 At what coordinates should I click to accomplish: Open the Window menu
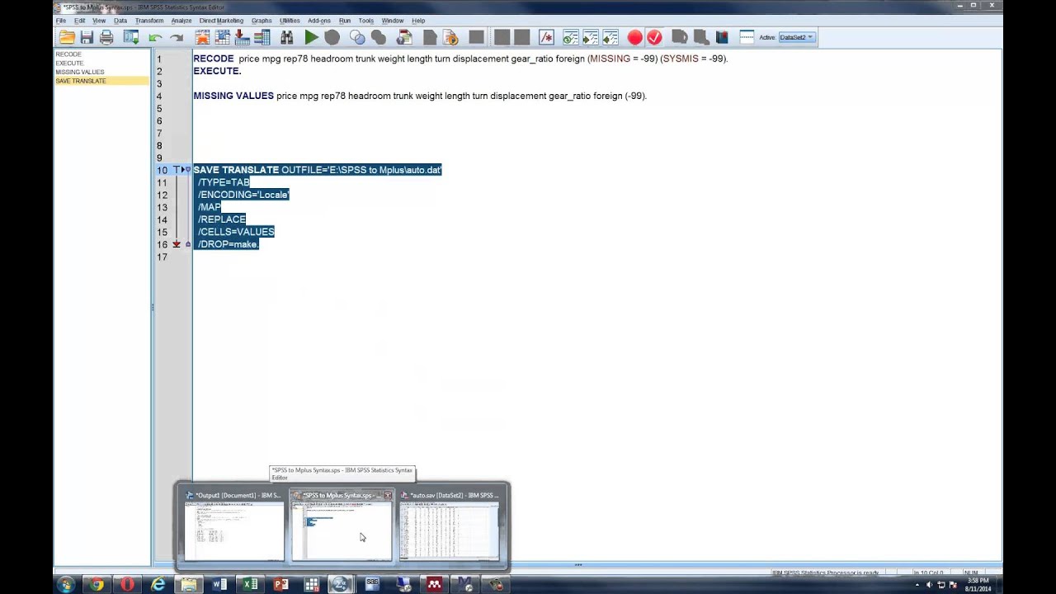point(393,21)
